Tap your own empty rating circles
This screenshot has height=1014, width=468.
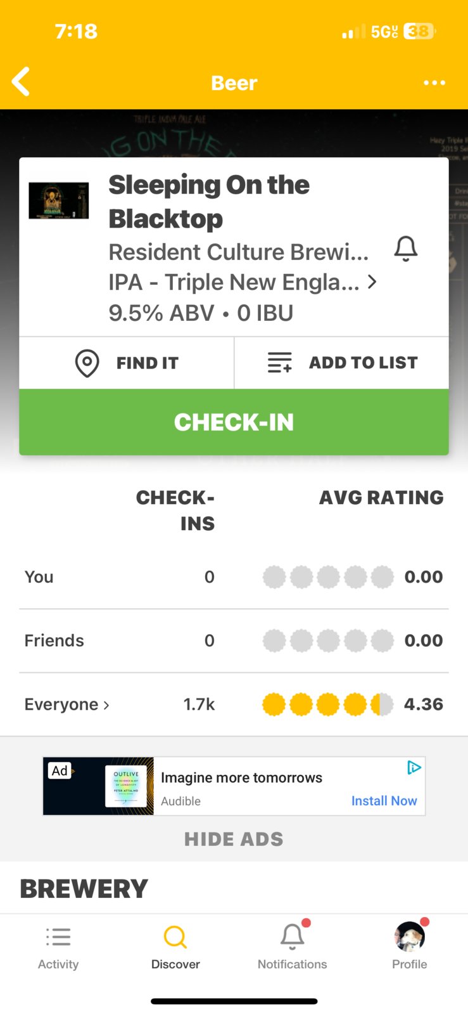pos(327,577)
